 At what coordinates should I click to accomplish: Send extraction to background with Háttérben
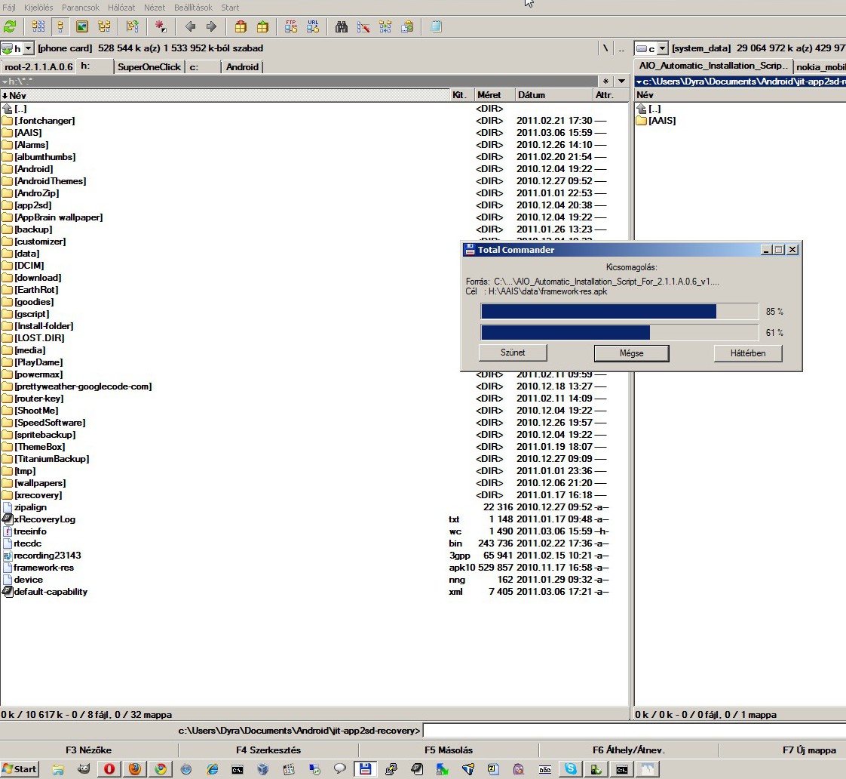click(748, 353)
